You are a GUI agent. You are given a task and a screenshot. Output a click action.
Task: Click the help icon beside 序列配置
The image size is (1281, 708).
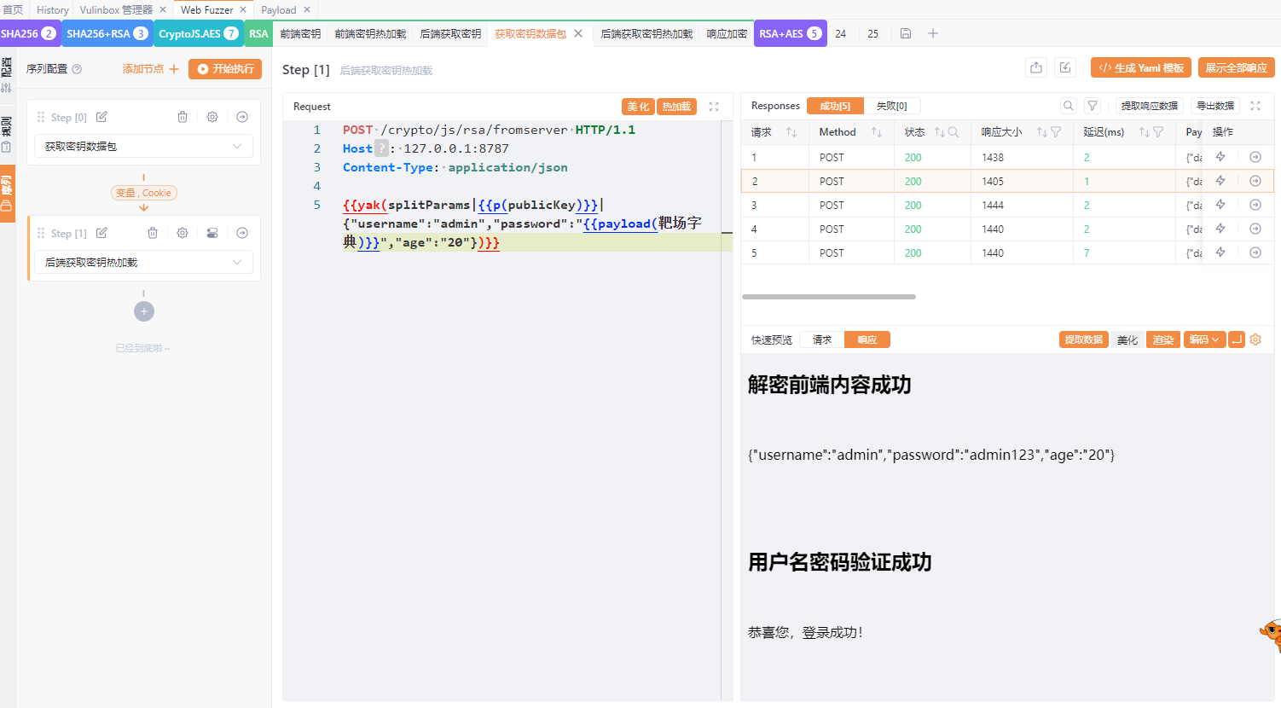point(77,69)
